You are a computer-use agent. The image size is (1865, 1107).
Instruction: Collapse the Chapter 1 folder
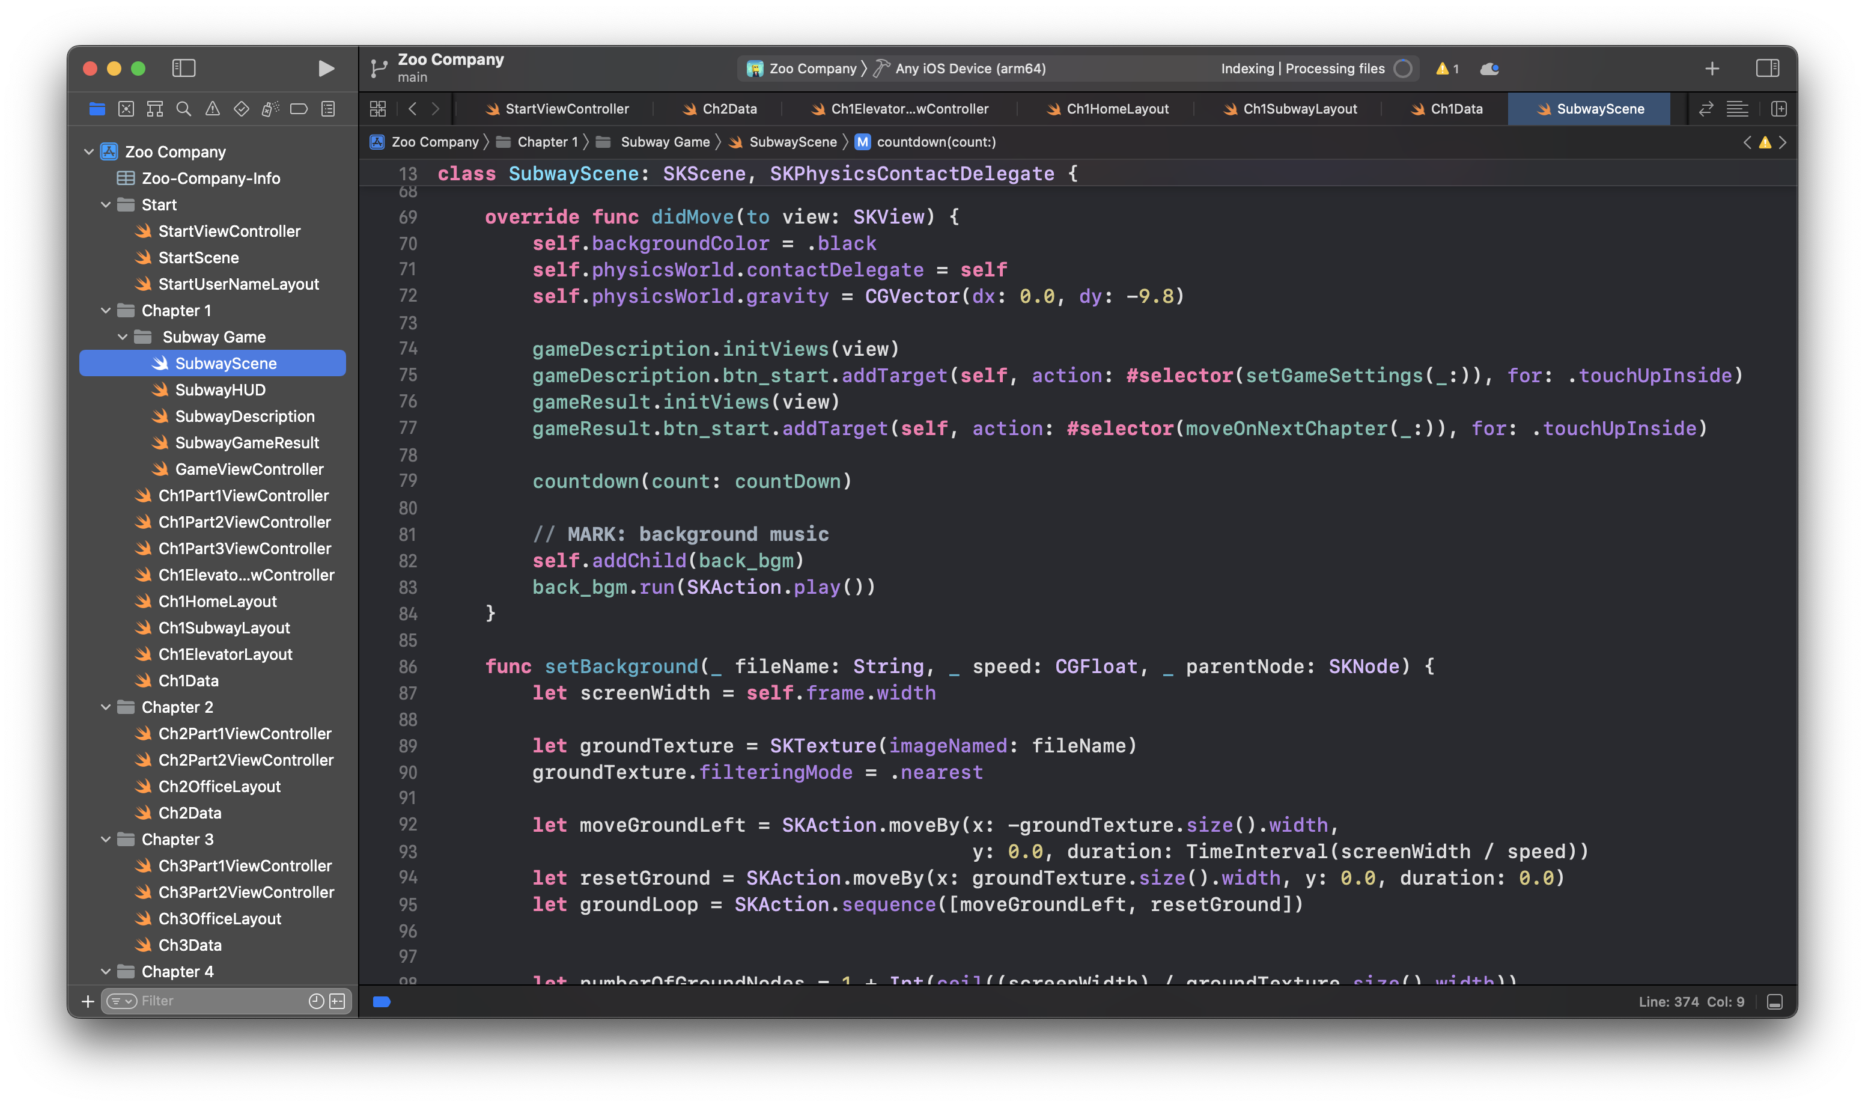click(x=106, y=310)
